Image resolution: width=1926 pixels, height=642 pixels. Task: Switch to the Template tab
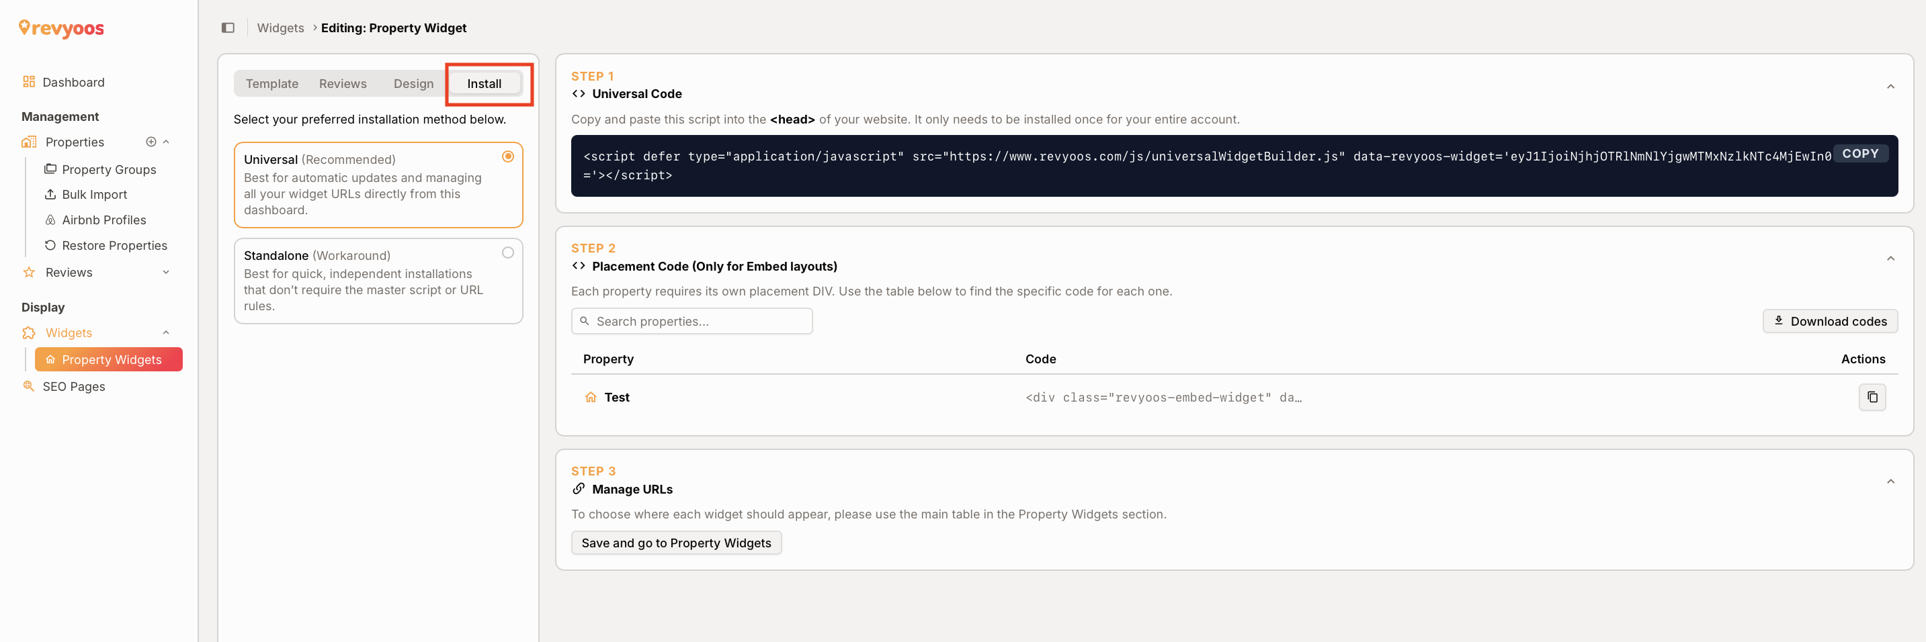pyautogui.click(x=272, y=84)
